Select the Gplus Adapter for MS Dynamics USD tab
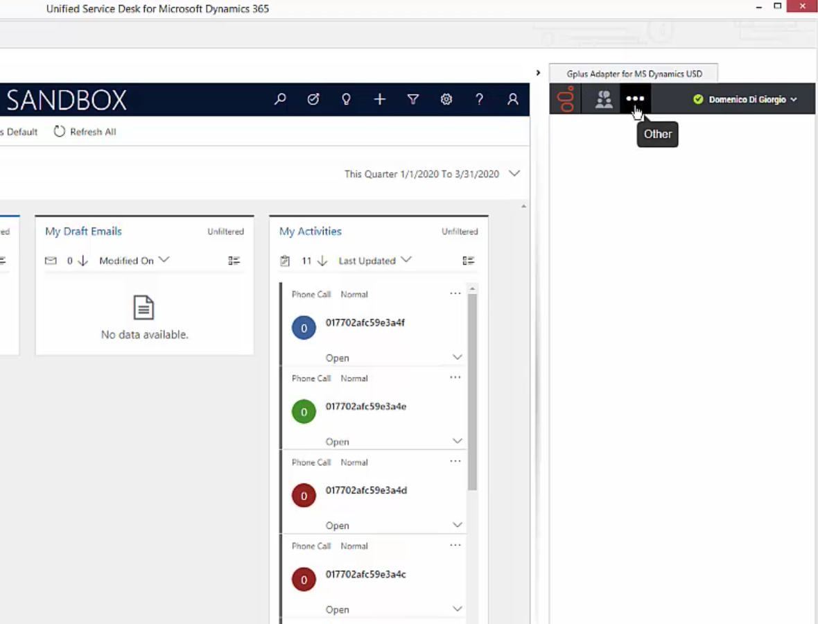 (634, 73)
